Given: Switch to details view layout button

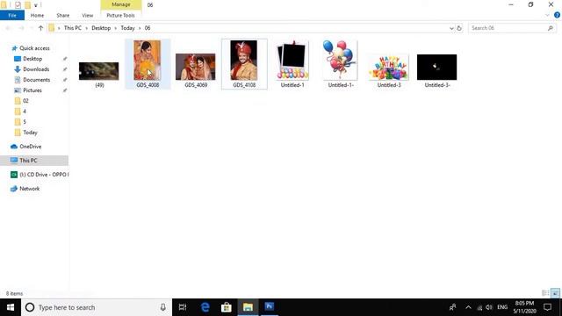Looking at the screenshot, I should 545,293.
